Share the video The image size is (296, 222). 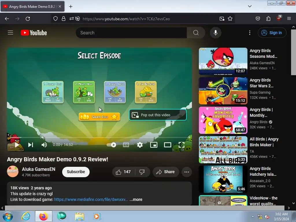[x=166, y=172]
